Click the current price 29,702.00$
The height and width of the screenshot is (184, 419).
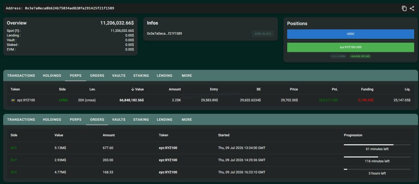(289, 100)
